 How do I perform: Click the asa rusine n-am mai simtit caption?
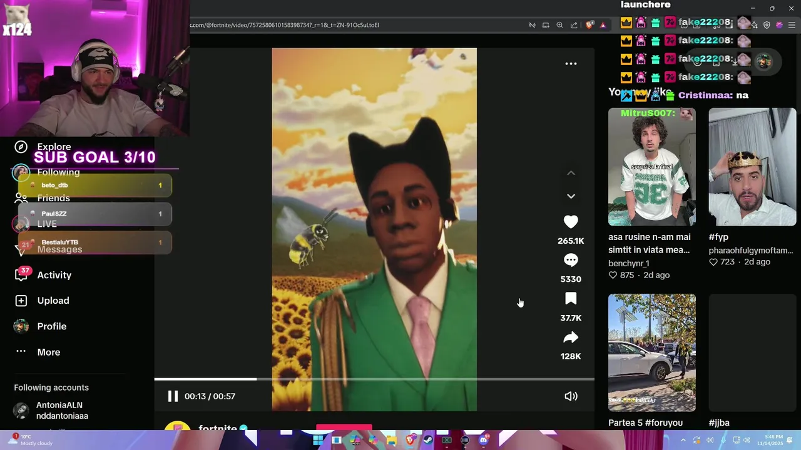[650, 244]
